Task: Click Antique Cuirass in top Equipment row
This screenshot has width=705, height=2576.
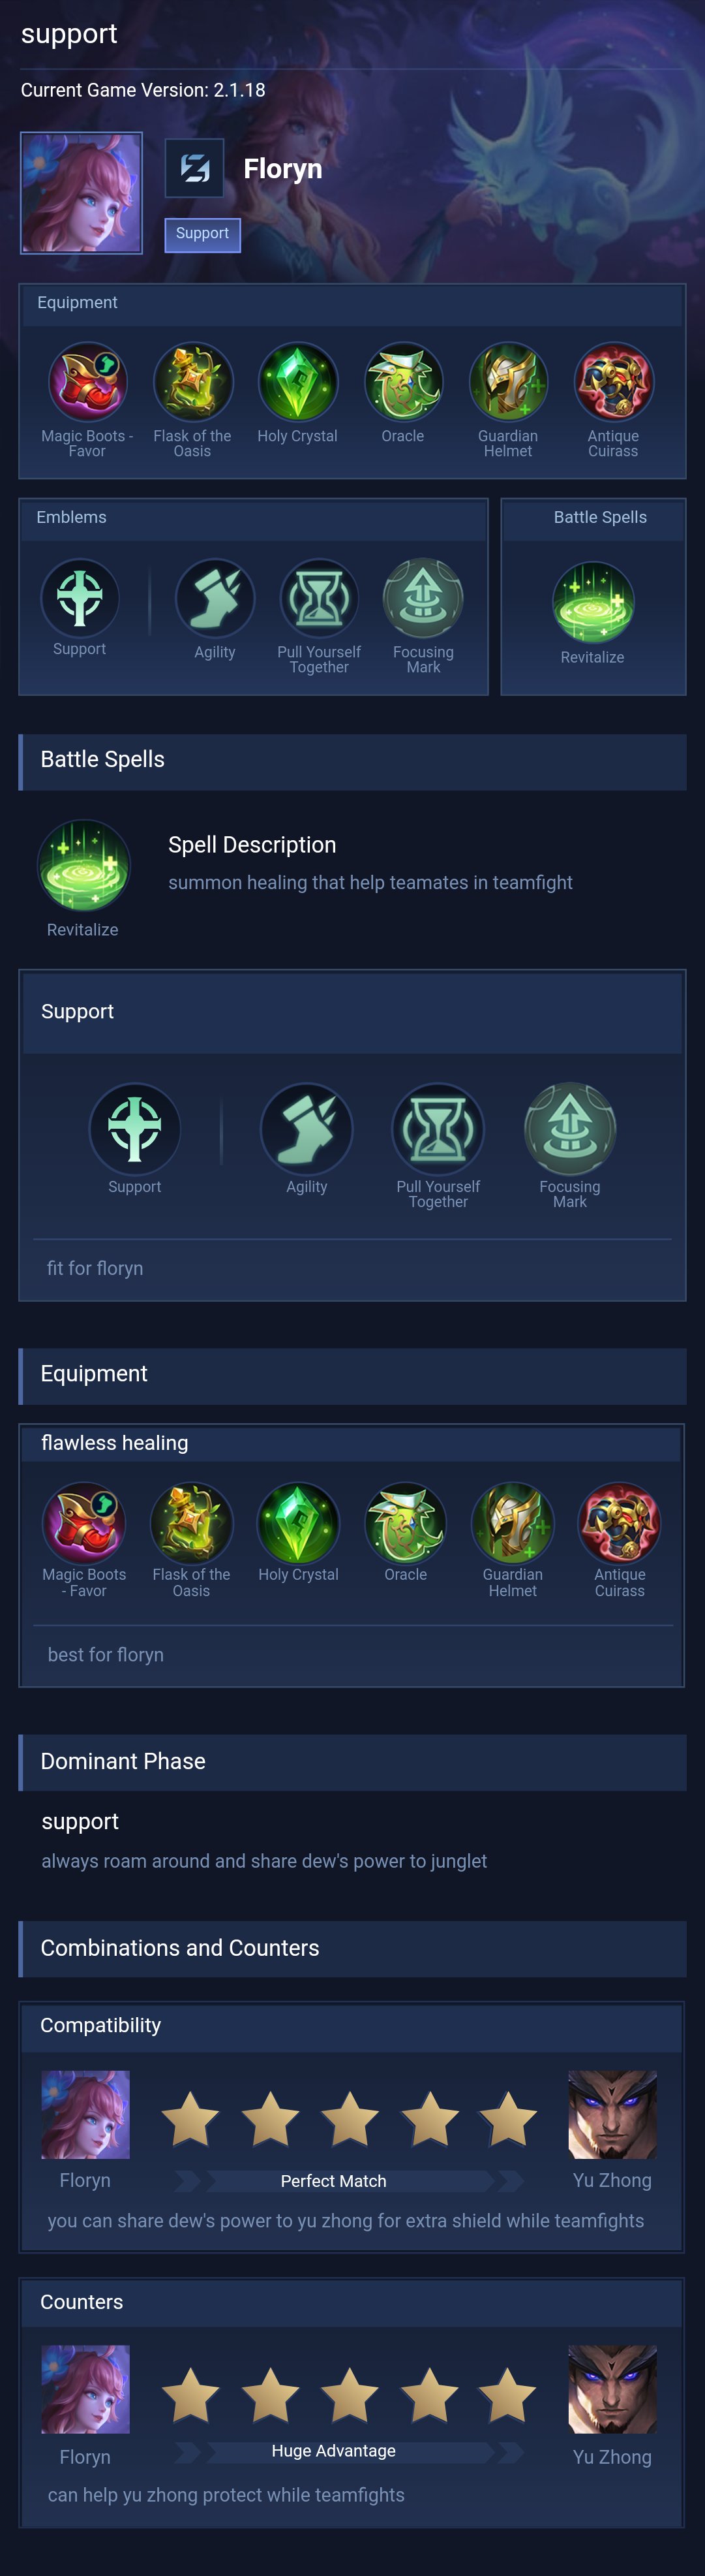Action: click(613, 382)
